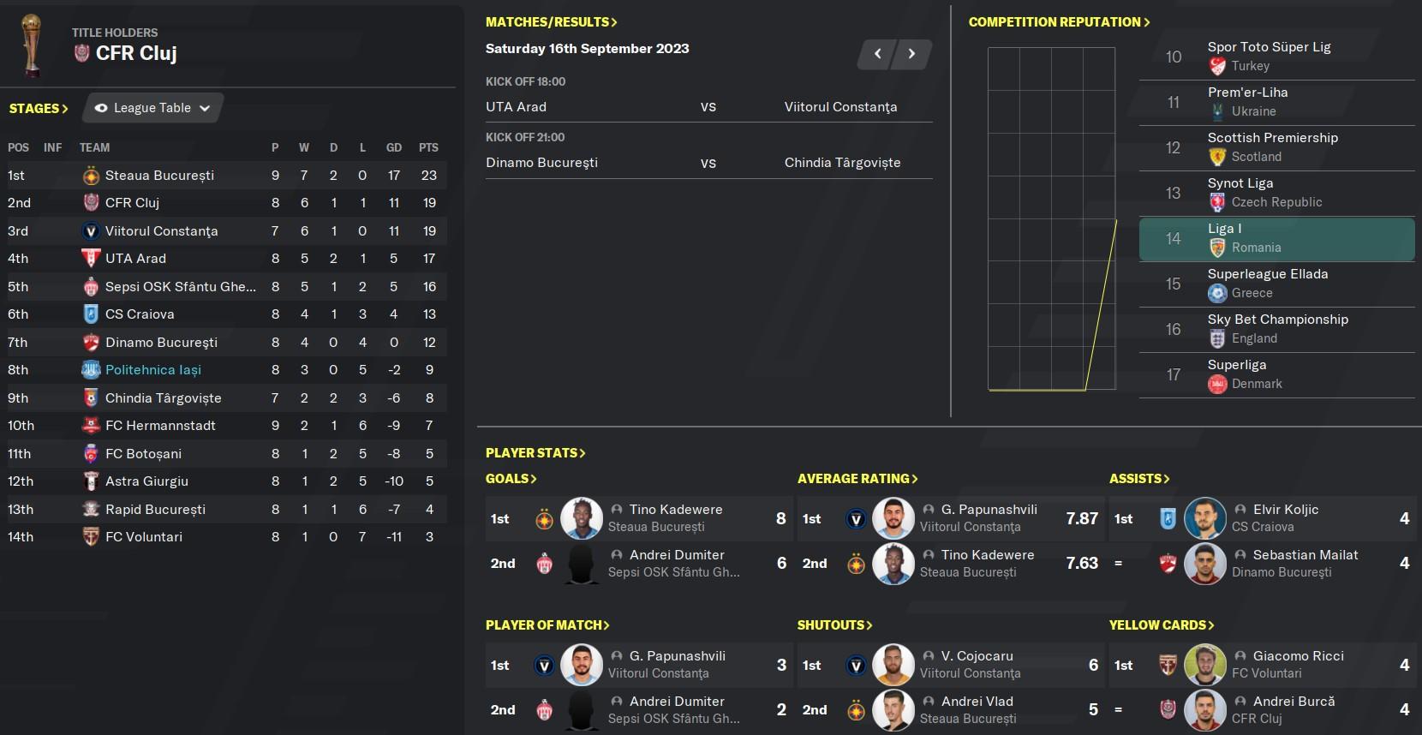Click the Scotland flag badge icon
This screenshot has width=1422, height=735.
1217,157
